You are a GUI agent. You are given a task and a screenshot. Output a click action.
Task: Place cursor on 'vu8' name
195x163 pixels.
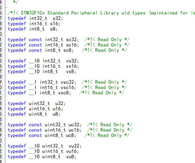70,157
